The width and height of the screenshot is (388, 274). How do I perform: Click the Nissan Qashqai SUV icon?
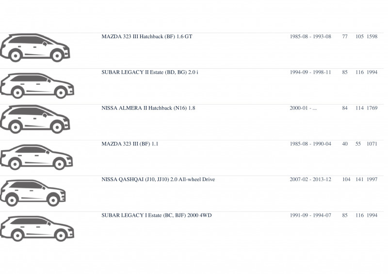tap(33, 193)
